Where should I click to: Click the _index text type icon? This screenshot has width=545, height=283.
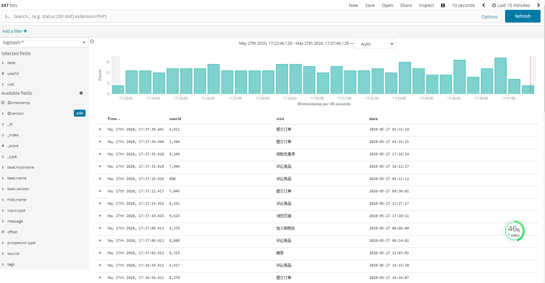click(x=3, y=135)
